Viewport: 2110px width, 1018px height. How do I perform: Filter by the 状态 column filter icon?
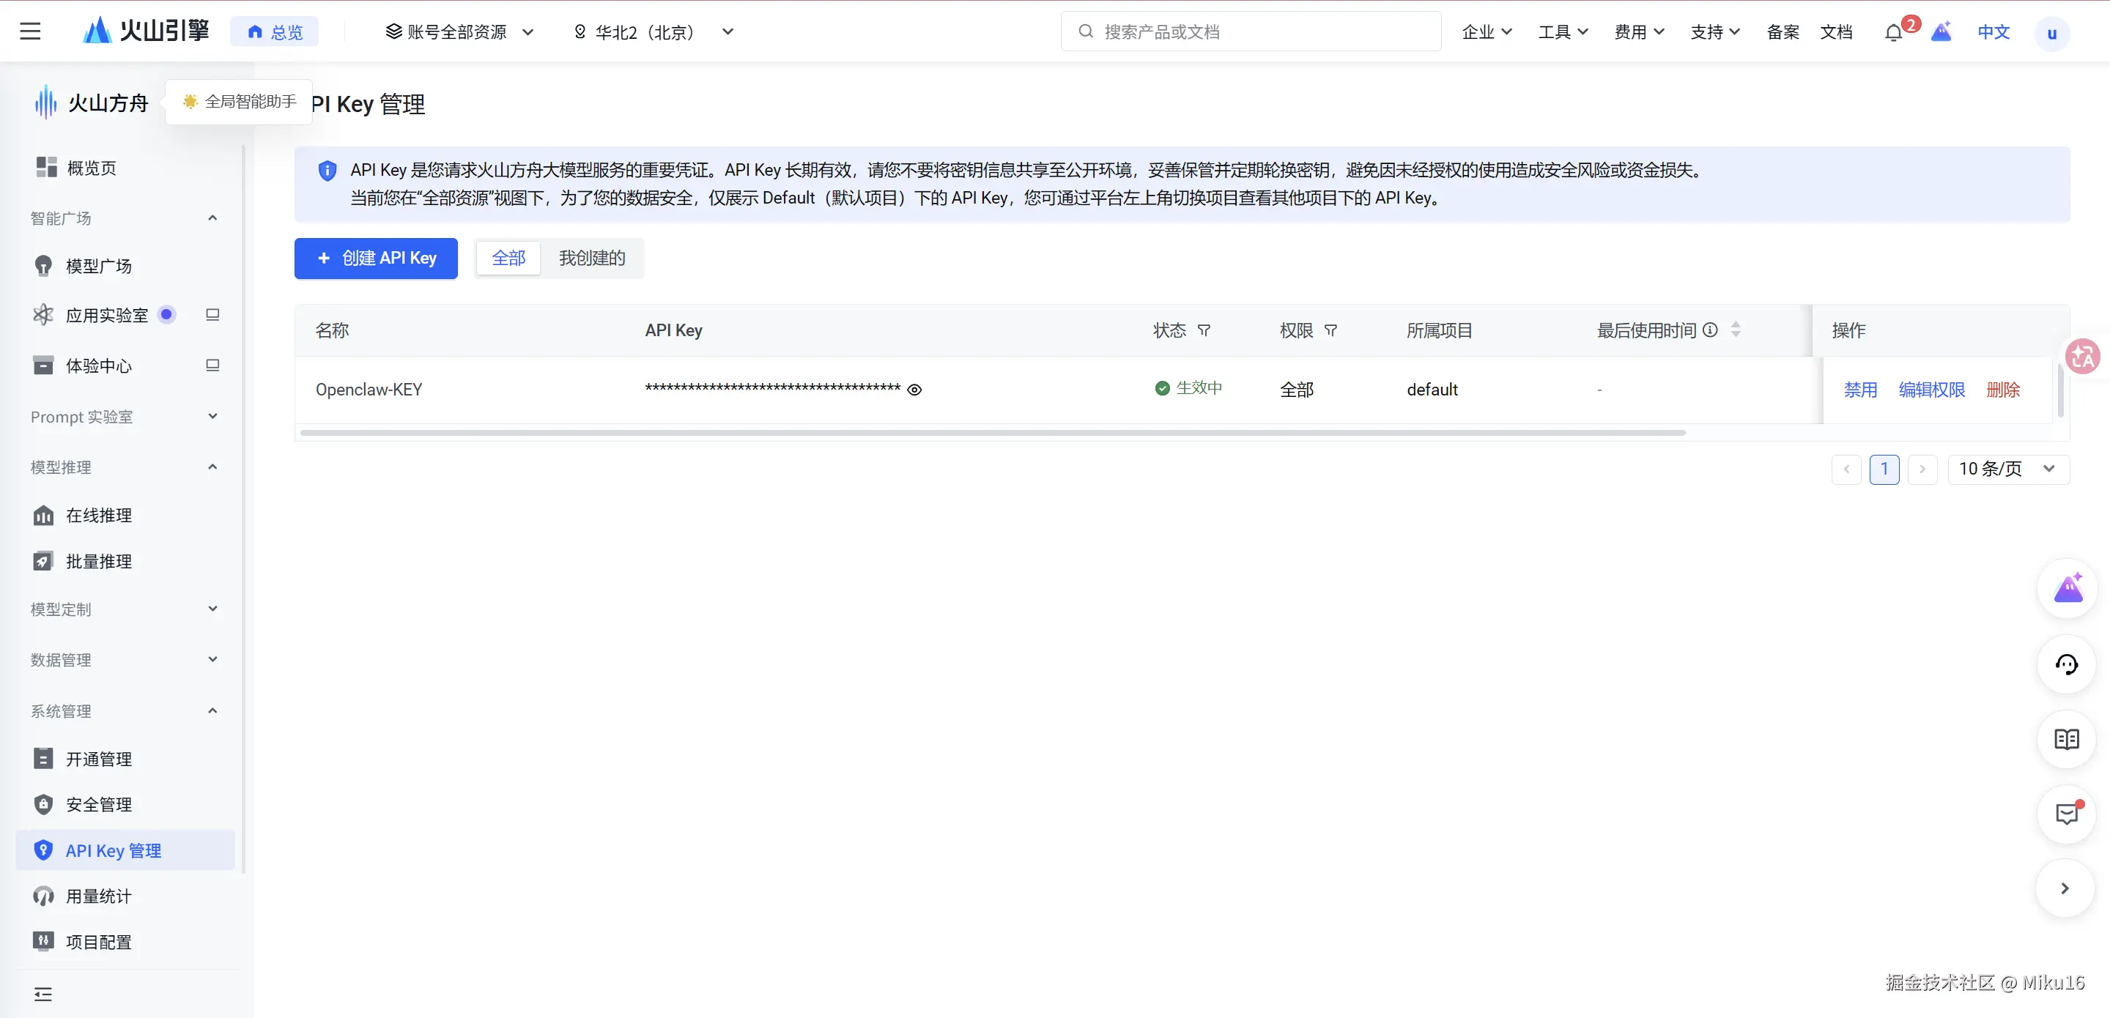tap(1204, 331)
